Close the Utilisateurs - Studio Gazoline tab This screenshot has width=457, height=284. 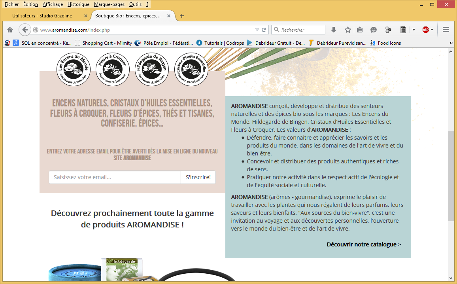coord(86,16)
